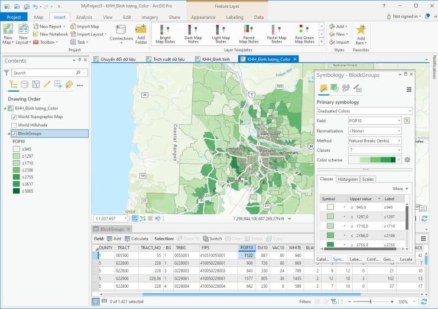Open the Labeling ribbon tab
The width and height of the screenshot is (438, 309).
[x=234, y=17]
